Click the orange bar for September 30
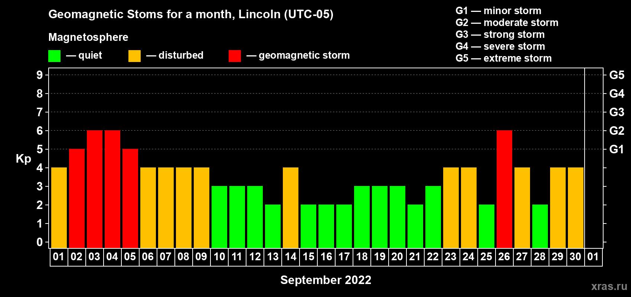Screen dimensions: 631x297 pos(575,208)
